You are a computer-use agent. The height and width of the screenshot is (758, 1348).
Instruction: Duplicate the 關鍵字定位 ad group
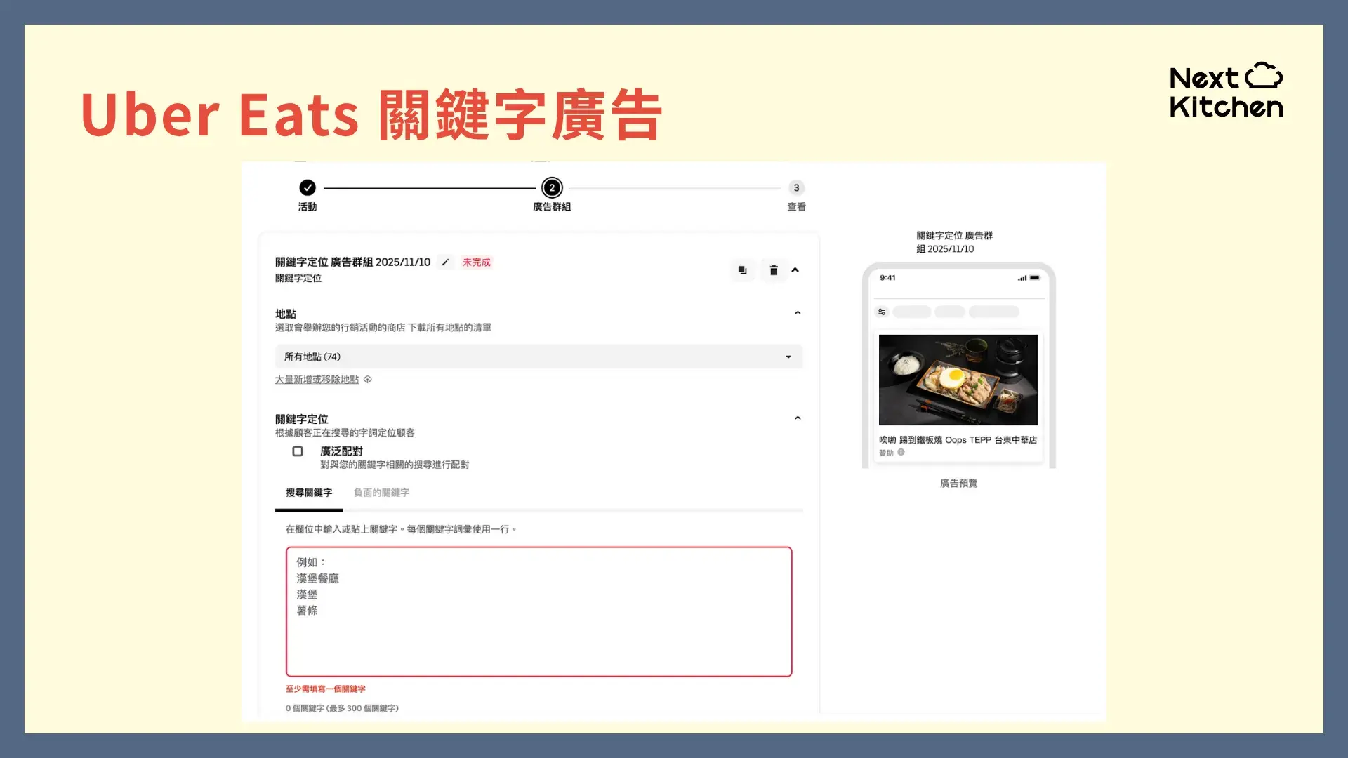tap(742, 270)
